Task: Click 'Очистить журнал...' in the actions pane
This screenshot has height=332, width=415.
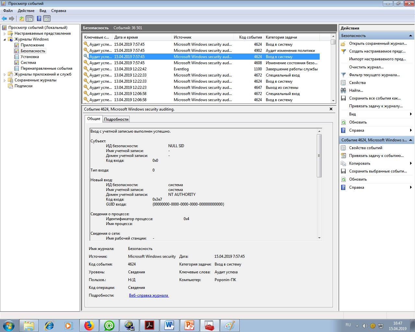Action: click(366, 67)
